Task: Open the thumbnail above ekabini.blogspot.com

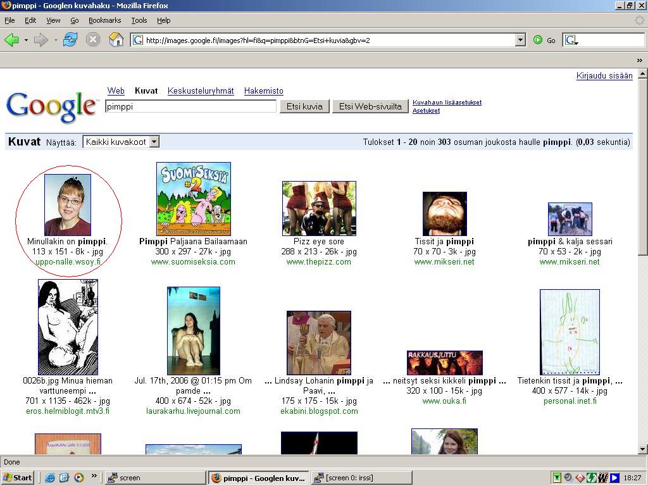Action: click(319, 343)
